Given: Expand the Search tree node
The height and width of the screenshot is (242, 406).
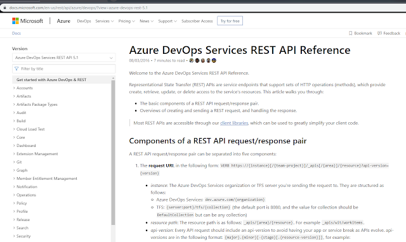Looking at the screenshot, I should click(x=14, y=228).
